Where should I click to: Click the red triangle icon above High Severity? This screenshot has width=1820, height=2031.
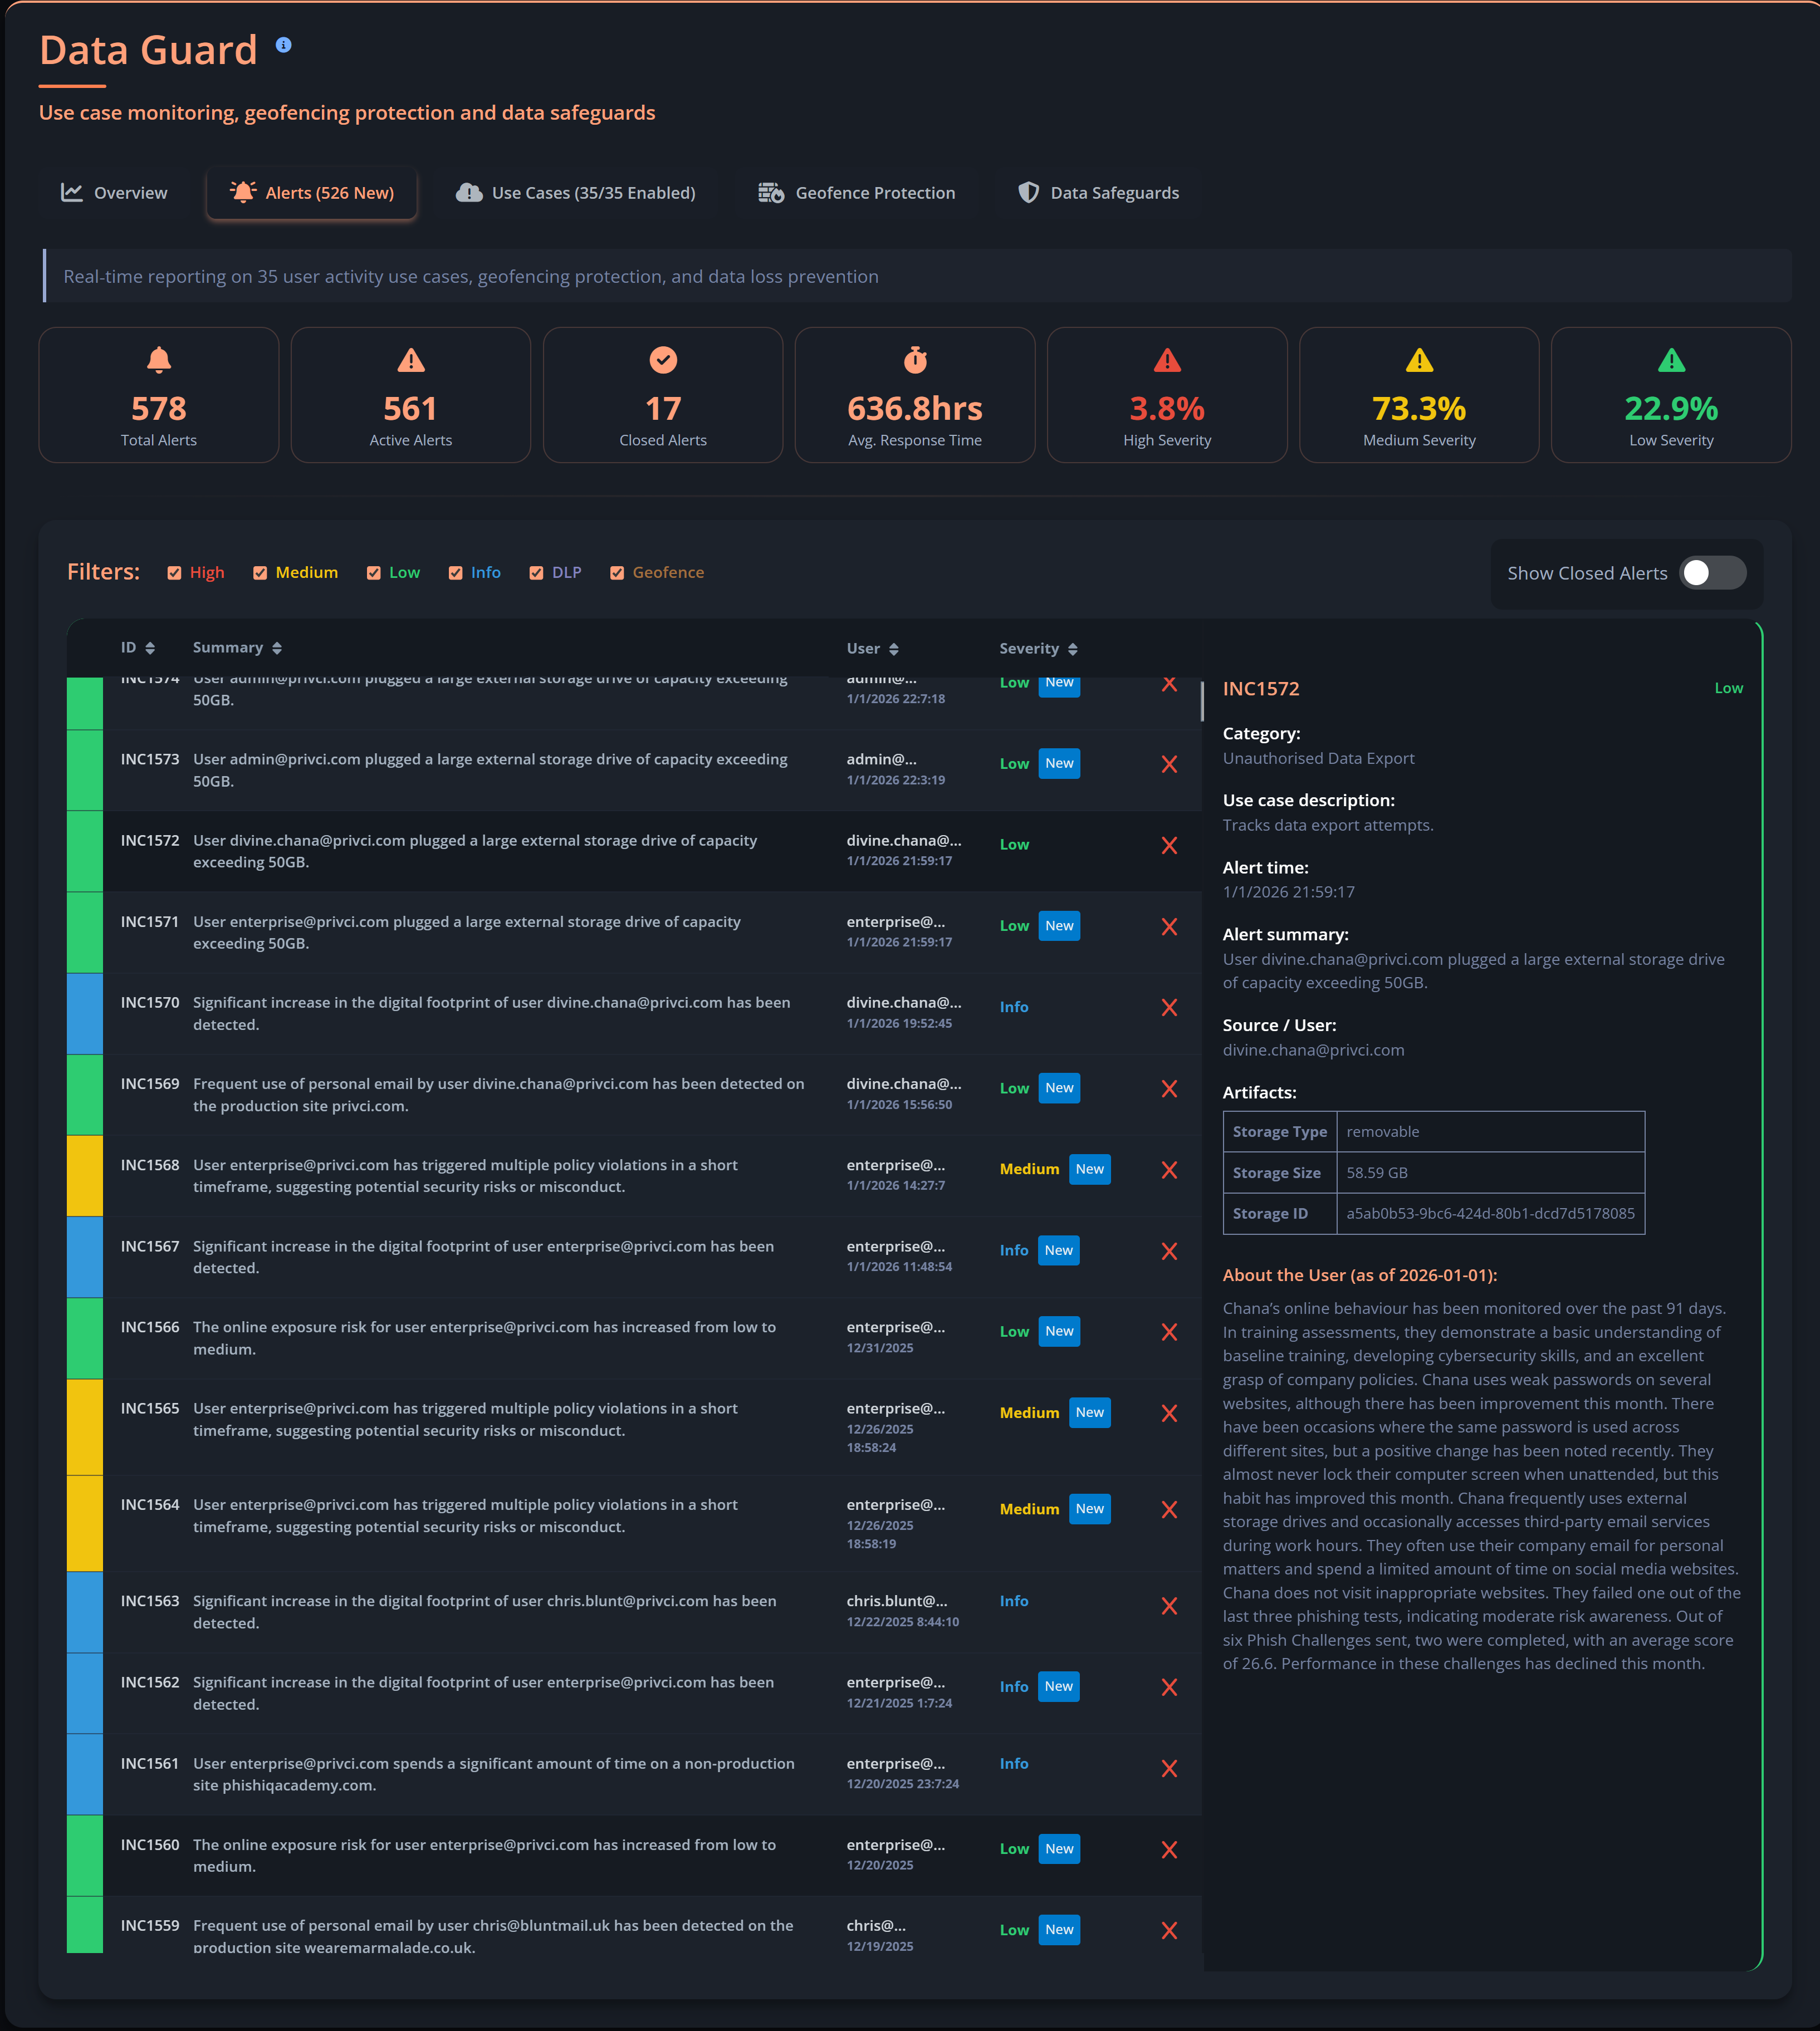point(1166,361)
